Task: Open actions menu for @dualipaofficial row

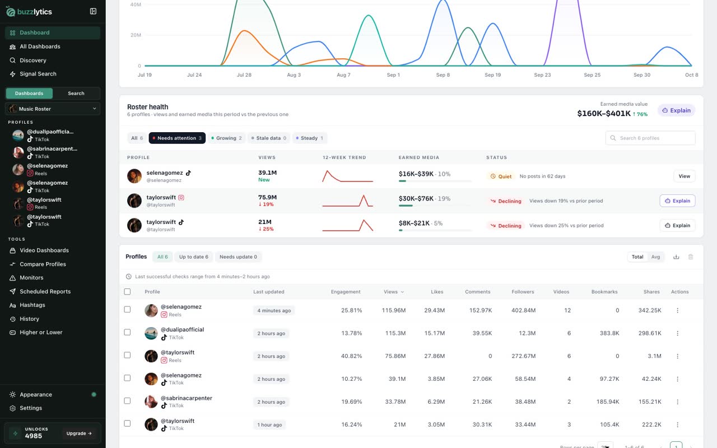Action: click(677, 333)
